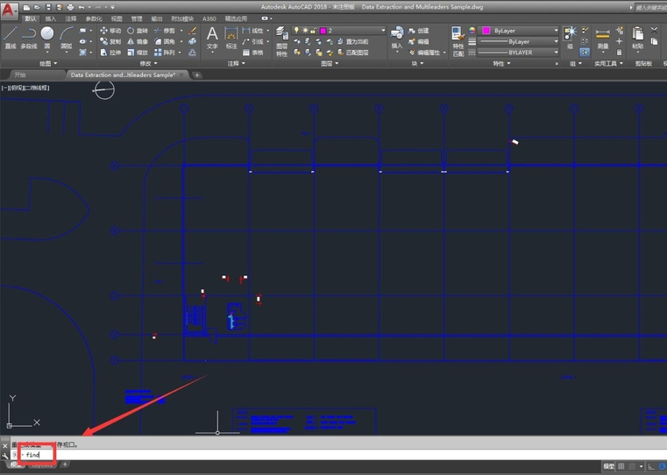Image resolution: width=667 pixels, height=475 pixels.
Task: Open the View (视图) ribbon tab
Action: click(116, 18)
